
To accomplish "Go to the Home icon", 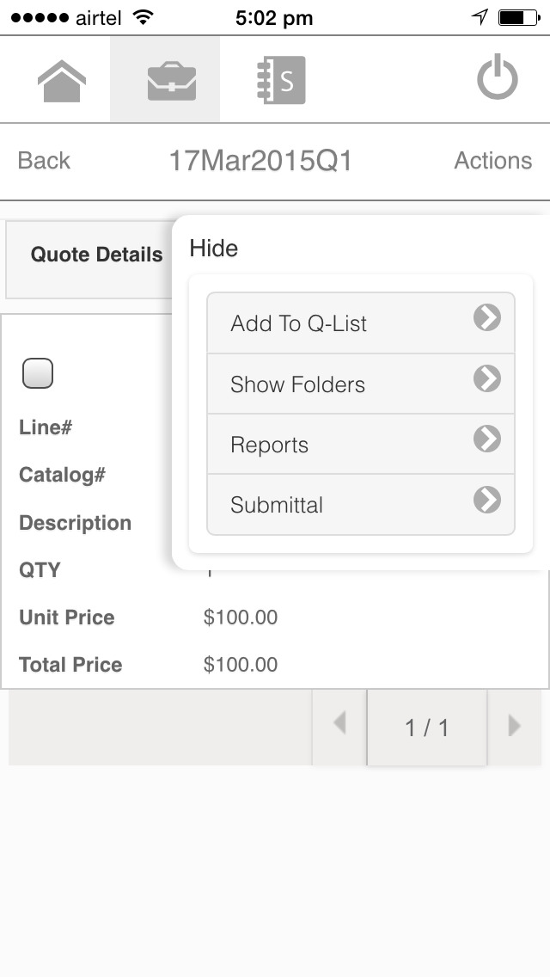I will click(62, 80).
